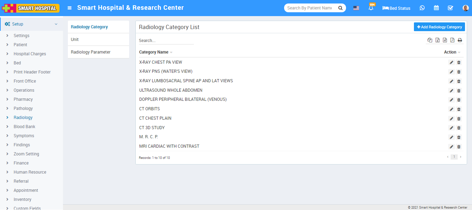Delete the CT ORBITS category

(x=459, y=109)
